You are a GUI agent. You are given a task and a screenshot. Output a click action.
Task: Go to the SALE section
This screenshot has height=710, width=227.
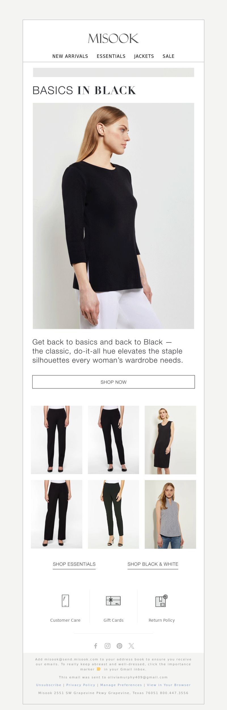point(169,56)
